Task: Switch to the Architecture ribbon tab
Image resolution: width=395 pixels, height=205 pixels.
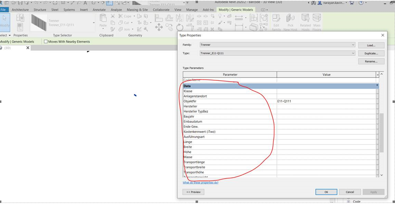Action: point(20,10)
